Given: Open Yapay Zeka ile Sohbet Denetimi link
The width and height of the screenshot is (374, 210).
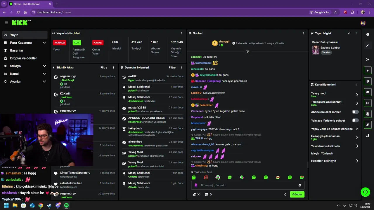Looking at the screenshot, I should (335, 129).
